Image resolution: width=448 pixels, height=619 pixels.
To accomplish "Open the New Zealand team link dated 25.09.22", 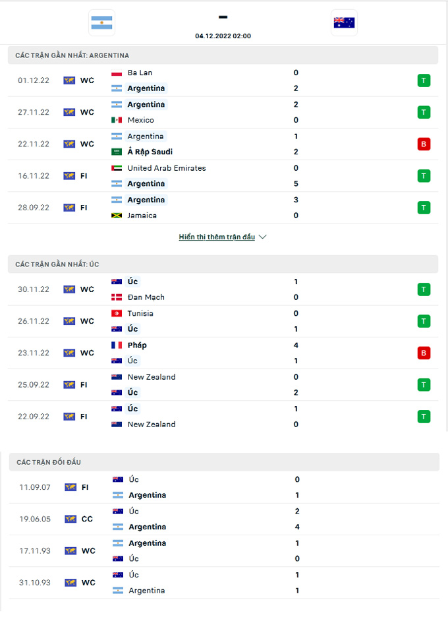I will (152, 377).
